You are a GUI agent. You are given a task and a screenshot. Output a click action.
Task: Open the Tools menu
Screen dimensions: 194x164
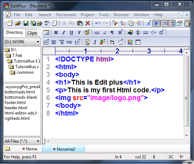104,15
